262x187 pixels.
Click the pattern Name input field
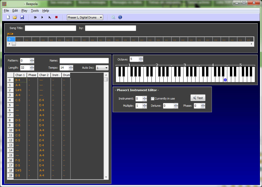(x=84, y=60)
